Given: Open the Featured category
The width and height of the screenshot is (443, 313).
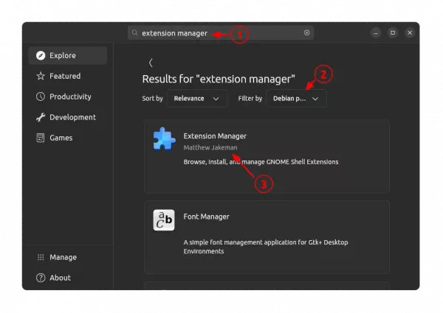Looking at the screenshot, I should tap(68, 76).
